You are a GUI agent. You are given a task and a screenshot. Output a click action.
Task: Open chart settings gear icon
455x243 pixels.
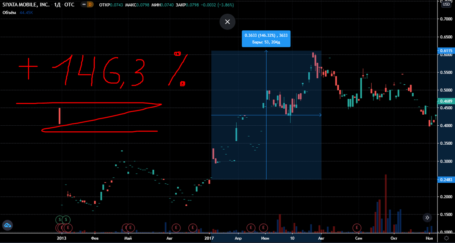tap(446, 237)
